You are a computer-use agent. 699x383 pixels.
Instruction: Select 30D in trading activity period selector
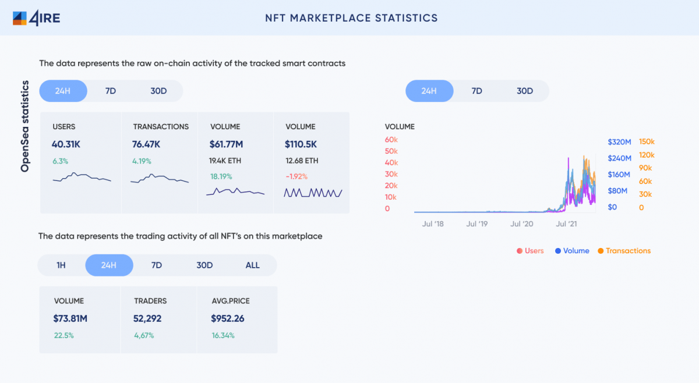(204, 265)
